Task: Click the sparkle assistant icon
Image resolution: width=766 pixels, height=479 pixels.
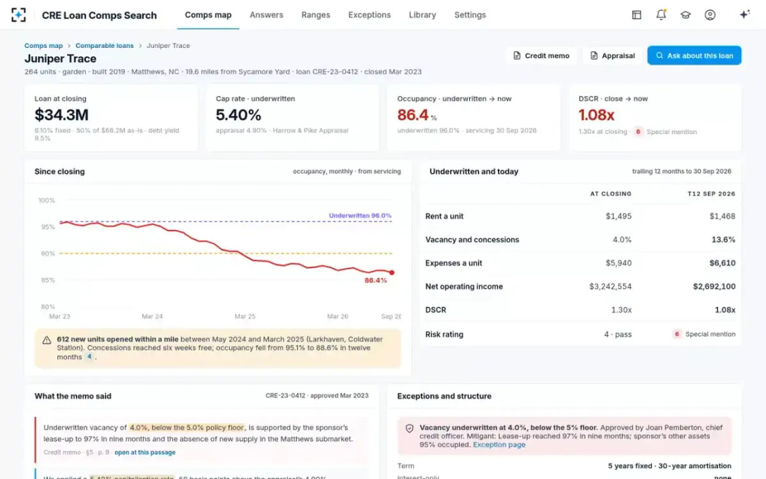Action: pyautogui.click(x=744, y=15)
